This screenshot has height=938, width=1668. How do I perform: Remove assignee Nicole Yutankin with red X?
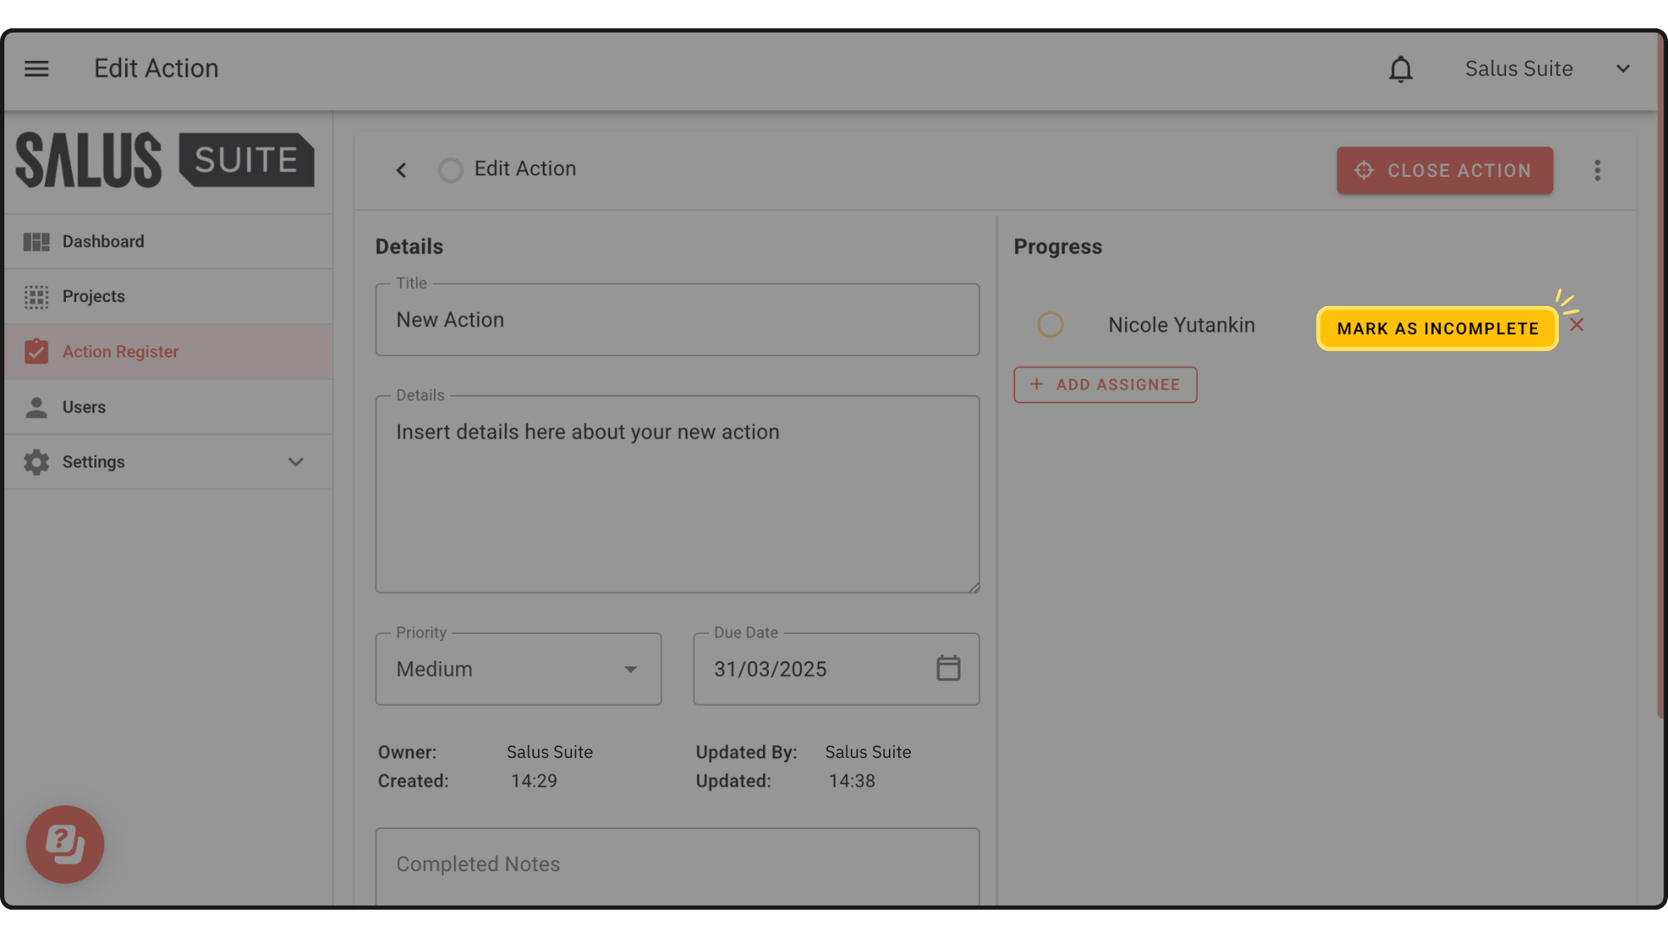point(1576,325)
